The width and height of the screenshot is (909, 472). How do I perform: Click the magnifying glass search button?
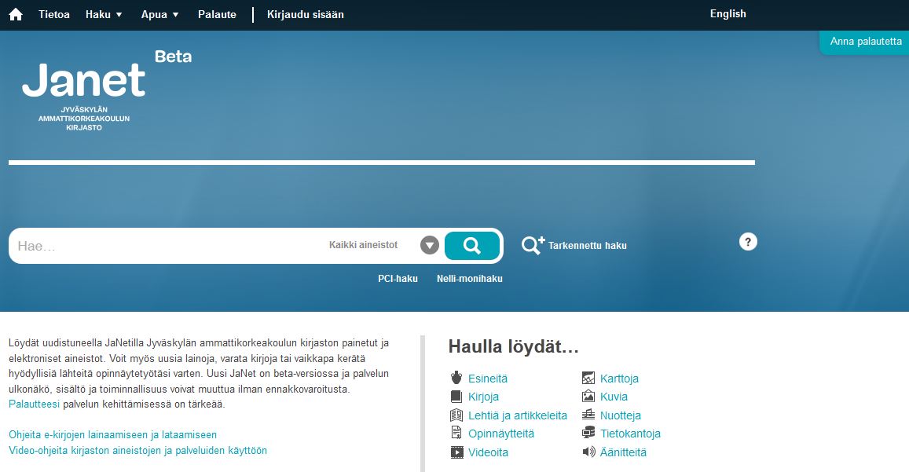pyautogui.click(x=472, y=246)
